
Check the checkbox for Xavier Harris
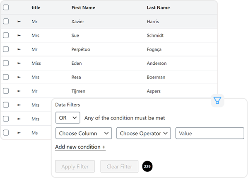[x=6, y=21]
